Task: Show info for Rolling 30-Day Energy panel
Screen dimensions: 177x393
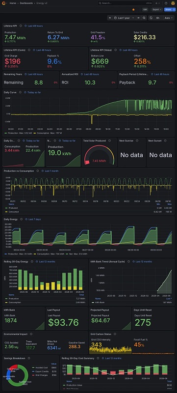Action: click(x=32, y=261)
